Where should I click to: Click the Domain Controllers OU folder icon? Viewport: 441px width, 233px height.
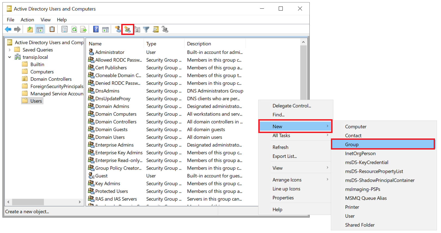click(x=25, y=79)
